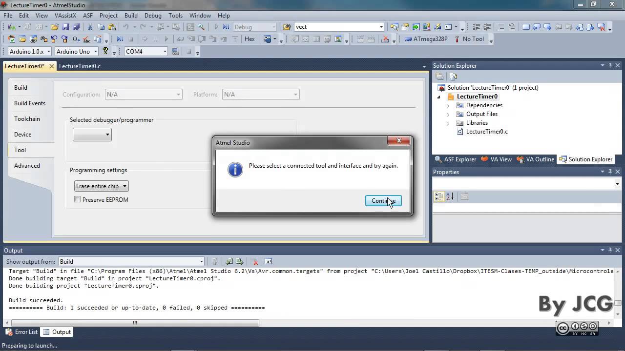Viewport: 625px width, 351px height.
Task: Select the Toolchain properties page
Action: [27, 119]
